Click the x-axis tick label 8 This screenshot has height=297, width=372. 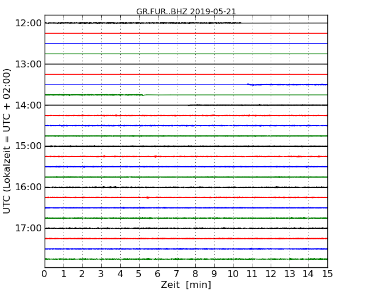coord(196,274)
